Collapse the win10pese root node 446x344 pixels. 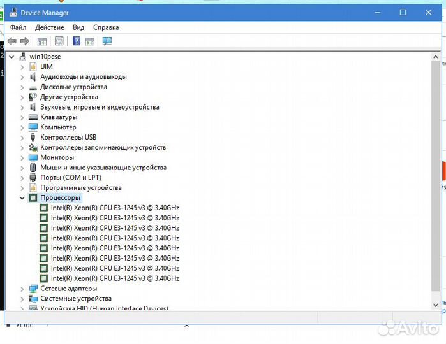(x=11, y=57)
